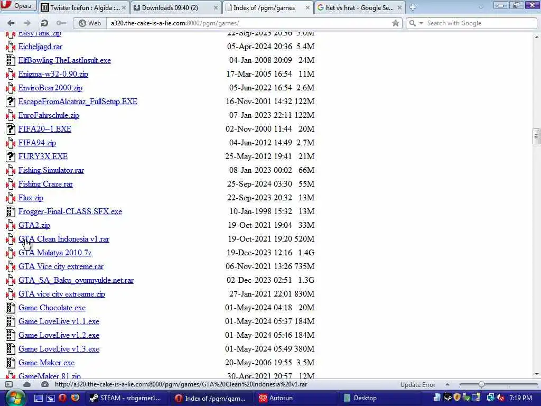Bookmark page with the star icon

[x=395, y=23]
